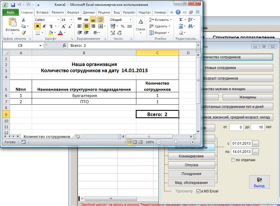Click the Выход exit button
This screenshot has width=280, height=206.
click(x=259, y=182)
